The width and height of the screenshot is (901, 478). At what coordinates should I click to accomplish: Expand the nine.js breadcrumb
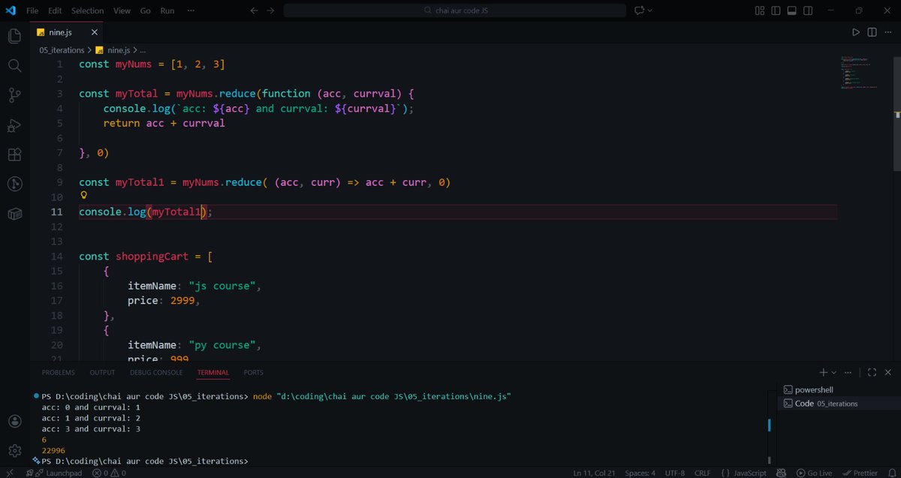click(113, 50)
